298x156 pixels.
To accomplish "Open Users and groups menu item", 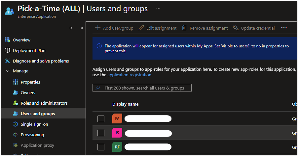I will coord(38,114).
